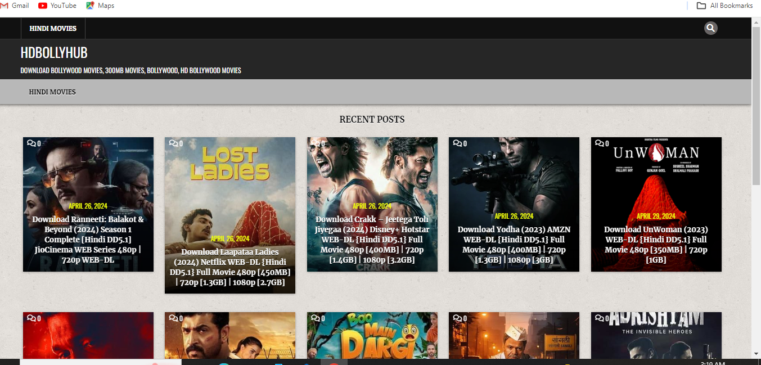Click the RECENT POSTS heading
761x365 pixels.
pyautogui.click(x=372, y=119)
